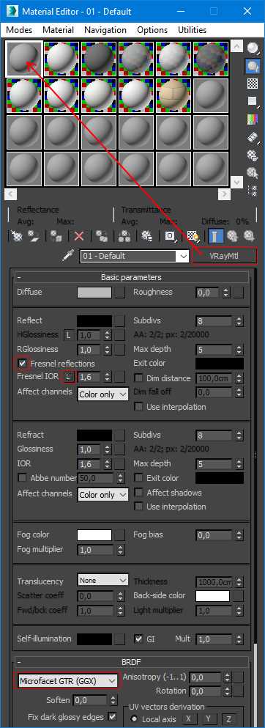The height and width of the screenshot is (728, 265).
Task: Click the reflection Max depth value field
Action: [x=214, y=349]
